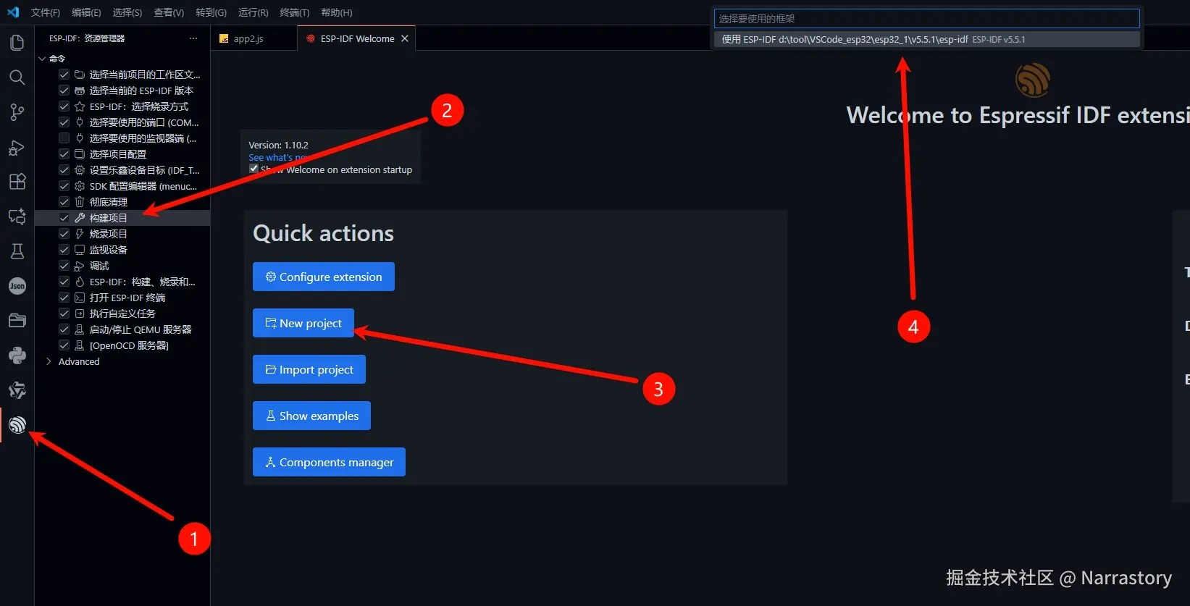This screenshot has width=1190, height=606.
Task: Open the 编辑(E) menu
Action: click(x=86, y=12)
